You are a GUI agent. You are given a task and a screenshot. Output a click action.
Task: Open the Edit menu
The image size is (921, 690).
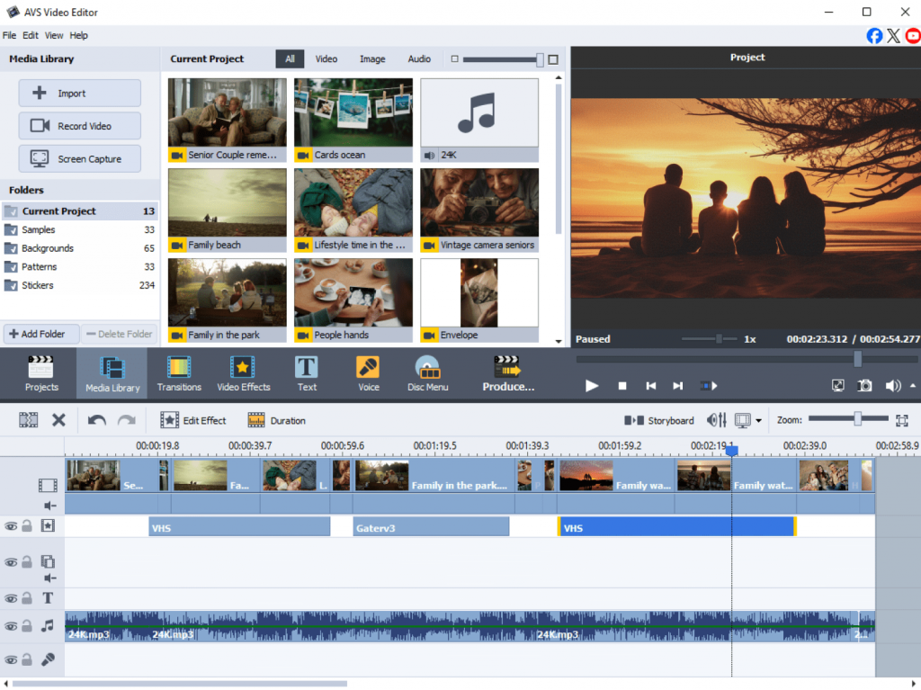31,35
